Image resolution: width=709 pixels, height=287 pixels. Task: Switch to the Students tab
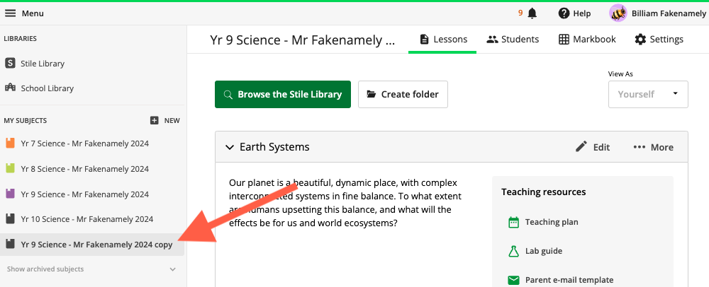[x=513, y=39]
